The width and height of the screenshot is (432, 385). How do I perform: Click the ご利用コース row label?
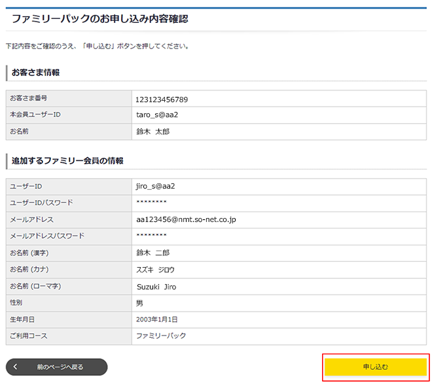pos(28,336)
